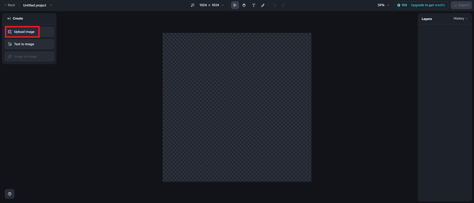Click the canvas resize icon
Viewport: 474px width, 203px height.
tap(193, 5)
